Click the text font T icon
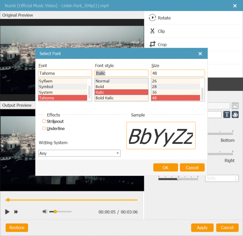 (227, 115)
